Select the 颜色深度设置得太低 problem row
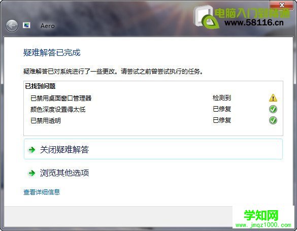Viewport: 297px width, 231px height. (153, 109)
